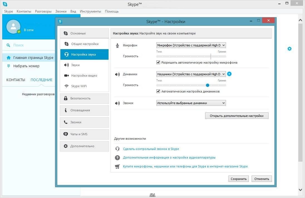This screenshot has width=305, height=198.
Task: Click the Сохранить button
Action: (239, 179)
